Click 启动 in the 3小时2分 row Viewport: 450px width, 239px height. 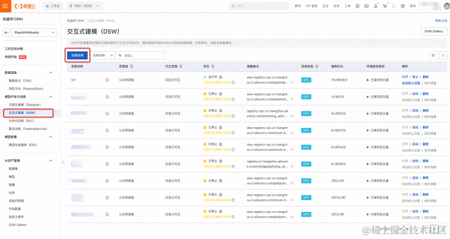tap(415, 94)
